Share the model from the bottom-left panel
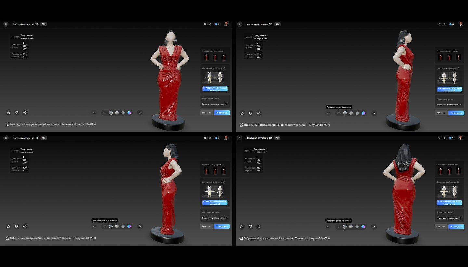This screenshot has height=267, width=468. pyautogui.click(x=25, y=226)
